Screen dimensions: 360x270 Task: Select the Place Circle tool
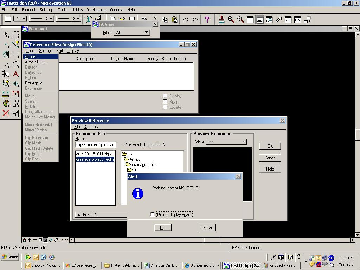(x=16, y=64)
